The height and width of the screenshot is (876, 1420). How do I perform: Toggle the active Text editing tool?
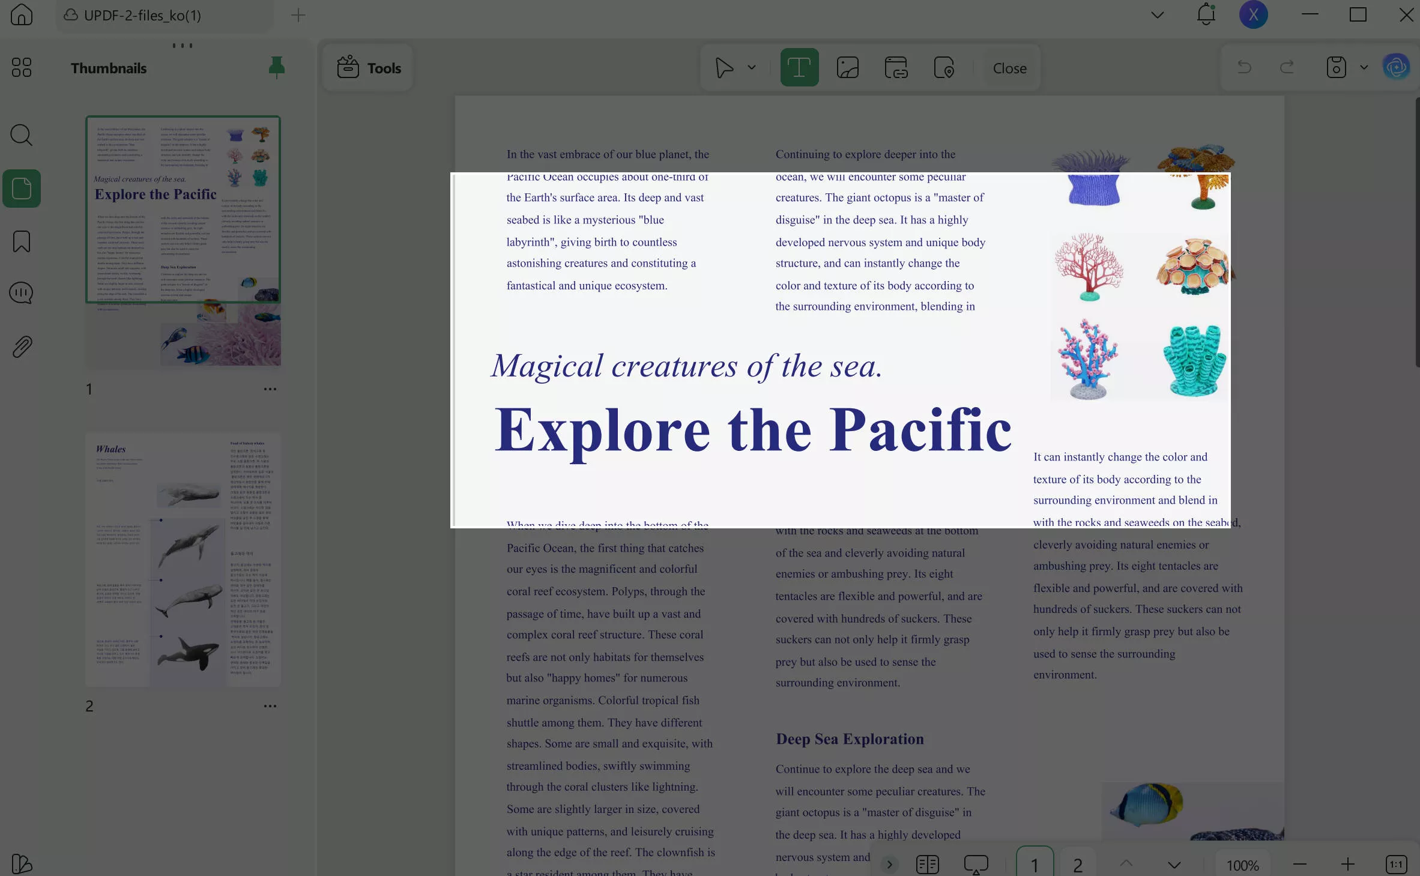click(x=799, y=67)
